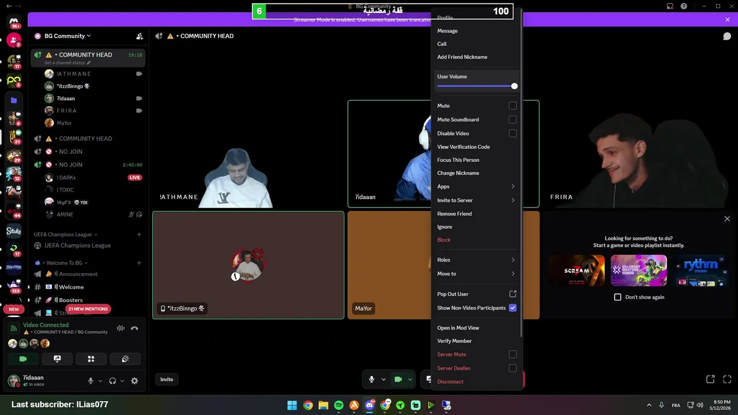Open the Scream activity thumbnail
The height and width of the screenshot is (415, 738).
[577, 270]
